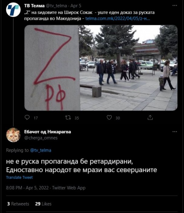Click the ТВ Телма profile avatar
The height and width of the screenshot is (213, 184).
(x=13, y=10)
